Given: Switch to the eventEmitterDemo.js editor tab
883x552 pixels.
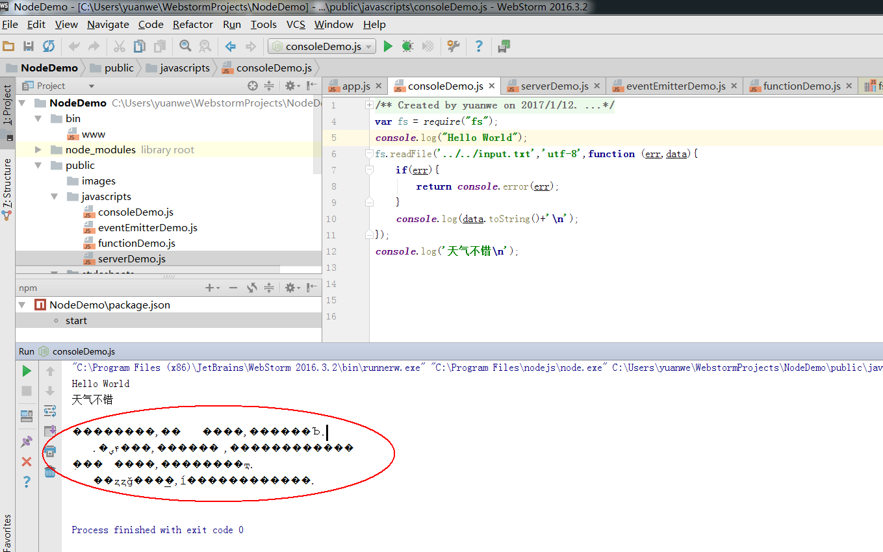Looking at the screenshot, I should point(675,86).
